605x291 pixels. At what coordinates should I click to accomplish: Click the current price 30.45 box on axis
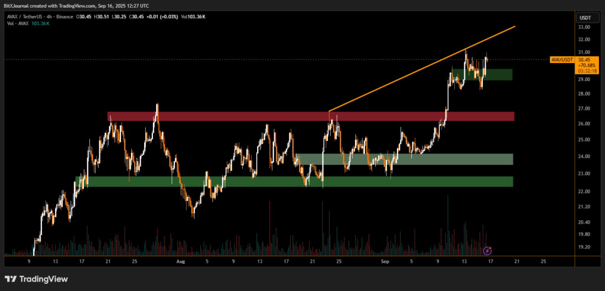click(x=584, y=60)
